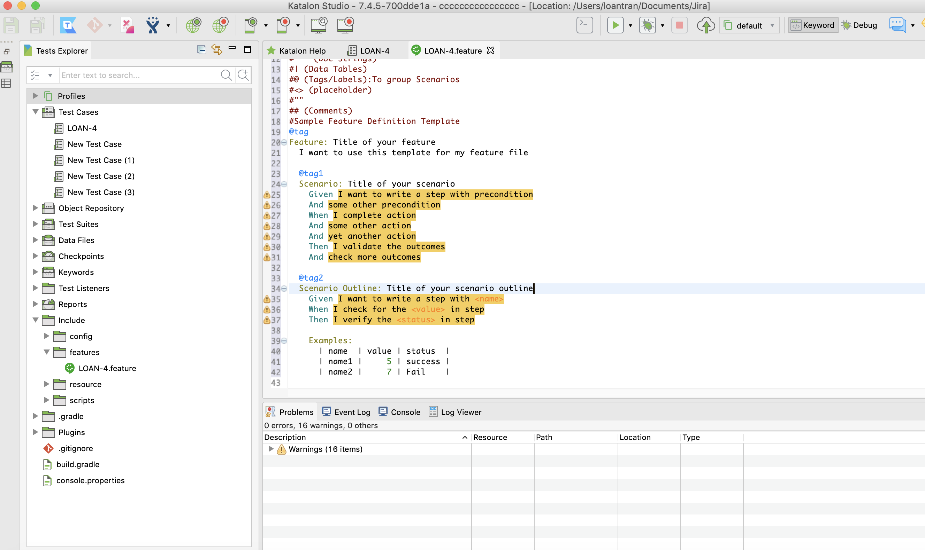Open the Record Windows desktop tool

click(x=346, y=25)
